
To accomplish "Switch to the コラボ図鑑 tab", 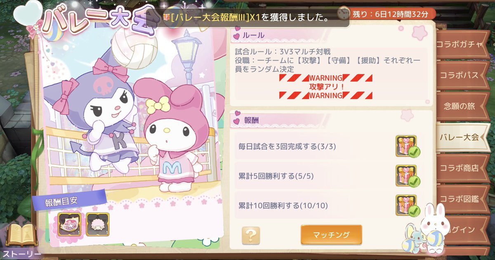I will 462,199.
